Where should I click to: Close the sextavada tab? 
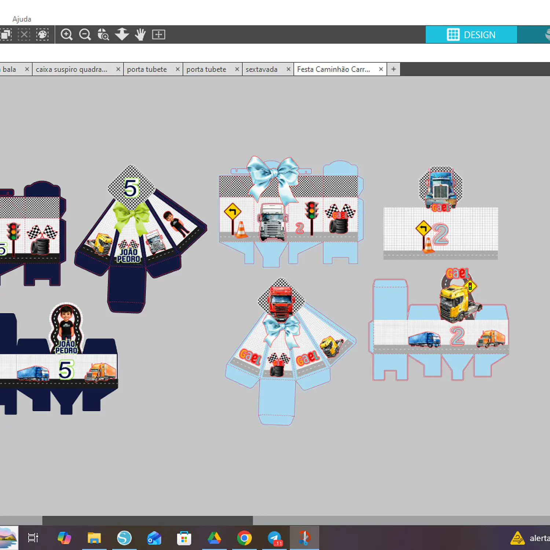point(289,69)
